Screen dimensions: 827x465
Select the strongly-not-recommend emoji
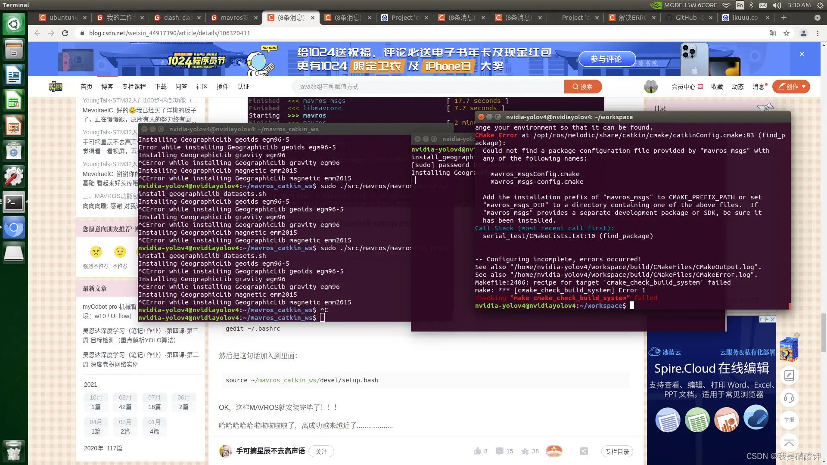[96, 252]
